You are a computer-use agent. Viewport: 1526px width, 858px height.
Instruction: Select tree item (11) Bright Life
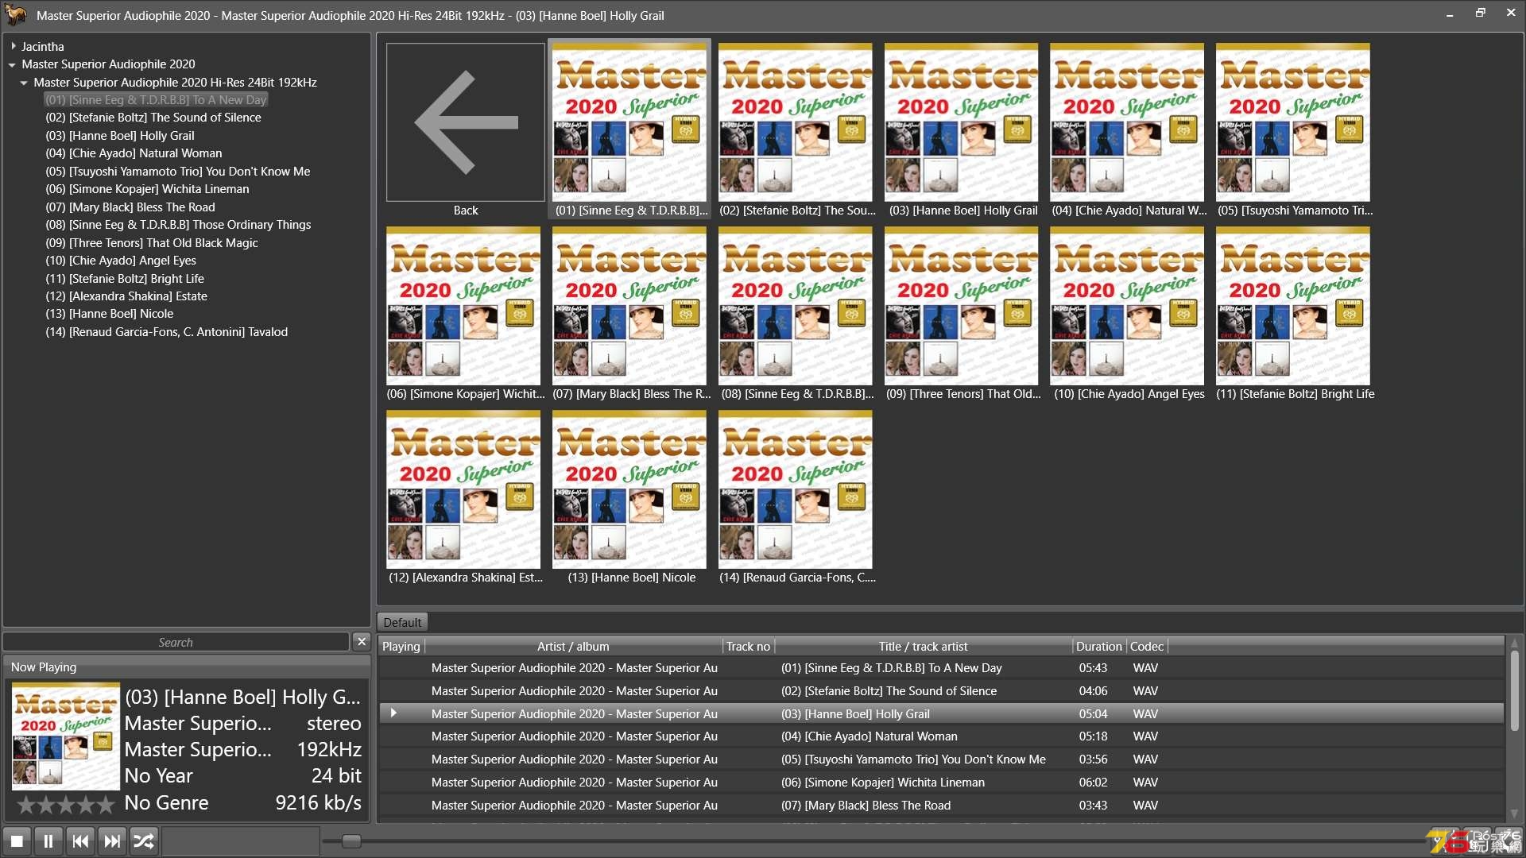(125, 279)
